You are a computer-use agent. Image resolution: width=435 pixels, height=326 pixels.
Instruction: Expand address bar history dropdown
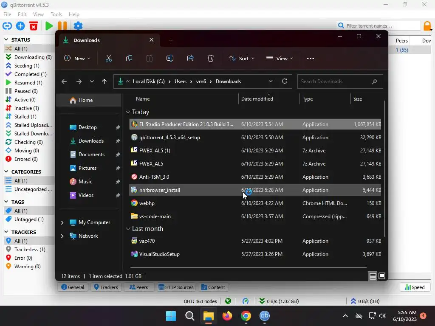pos(271,81)
